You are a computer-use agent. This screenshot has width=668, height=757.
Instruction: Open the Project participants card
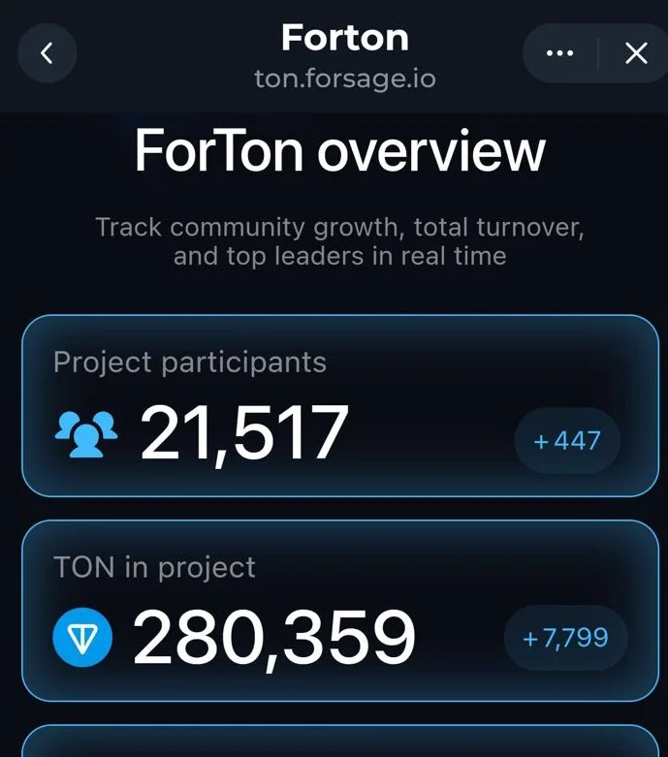[340, 405]
